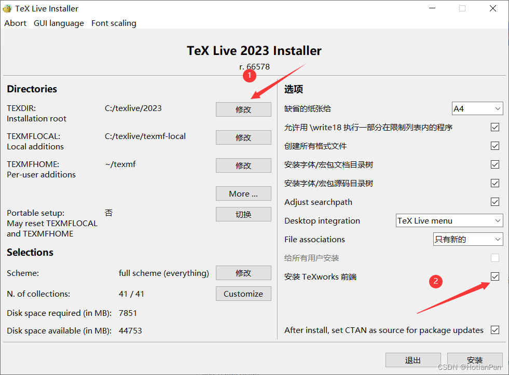Toggle \write18 restricted programs checkbox

494,127
